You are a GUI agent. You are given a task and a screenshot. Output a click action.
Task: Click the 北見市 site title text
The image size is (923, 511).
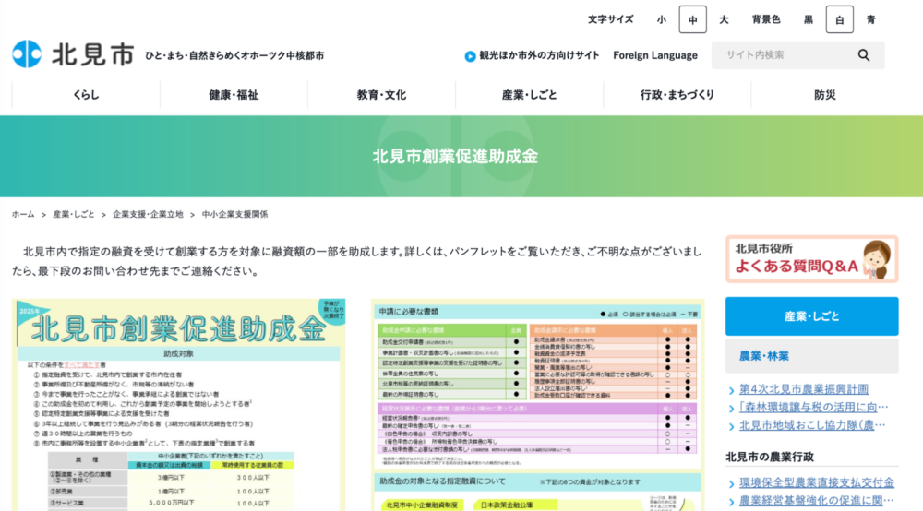click(93, 54)
